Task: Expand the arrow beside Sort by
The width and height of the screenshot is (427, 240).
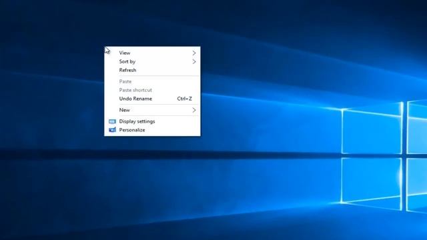Action: coord(194,61)
